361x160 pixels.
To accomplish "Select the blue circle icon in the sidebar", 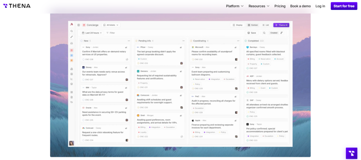I will tap(72, 55).
